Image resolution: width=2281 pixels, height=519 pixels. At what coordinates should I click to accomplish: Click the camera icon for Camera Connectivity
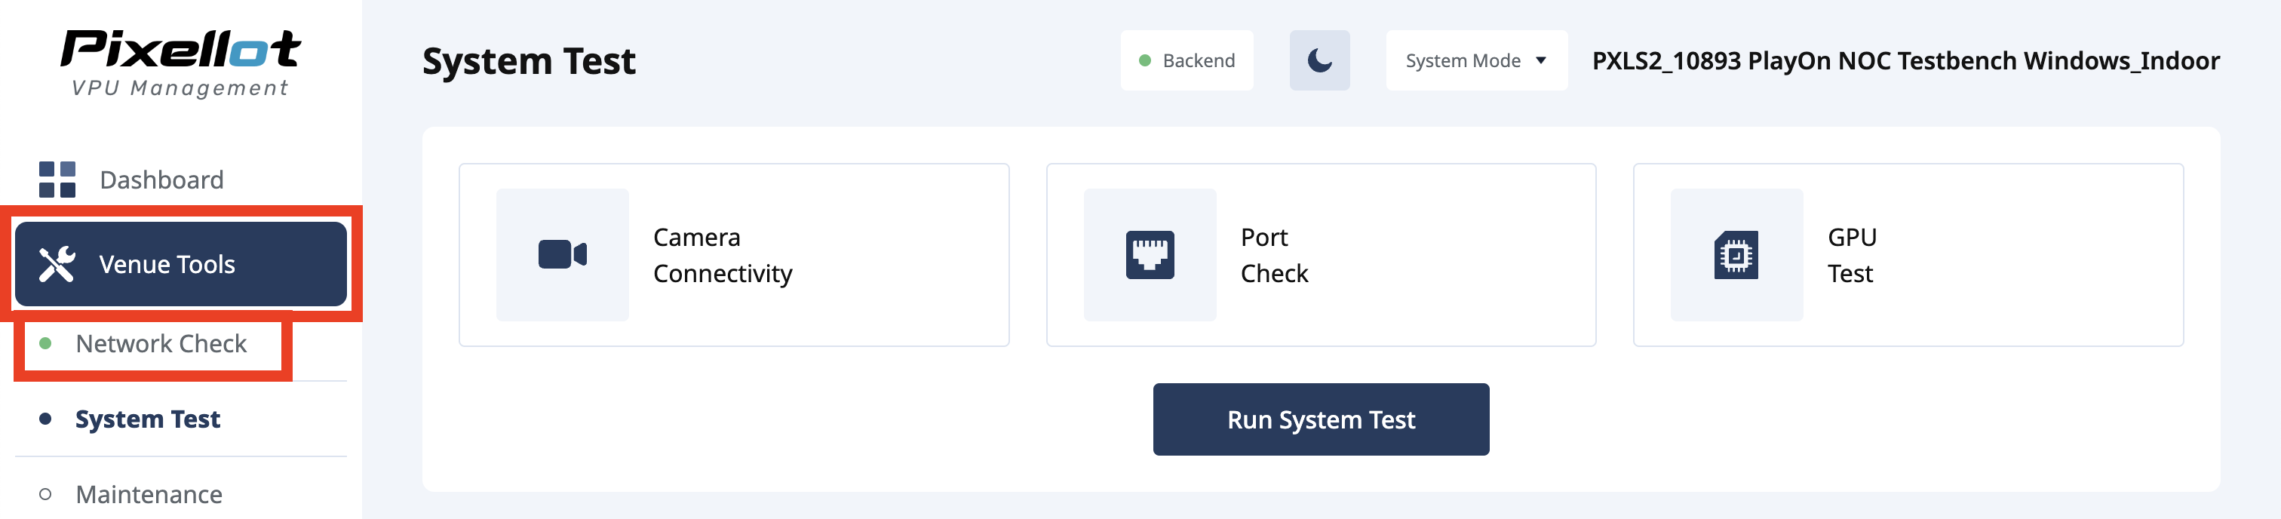(x=562, y=255)
